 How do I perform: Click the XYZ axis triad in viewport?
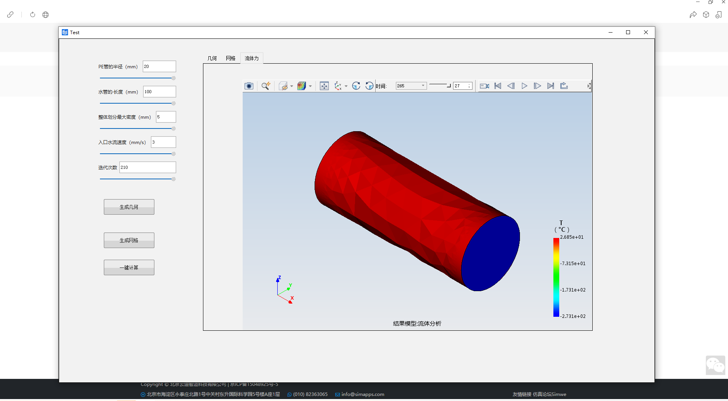[285, 290]
